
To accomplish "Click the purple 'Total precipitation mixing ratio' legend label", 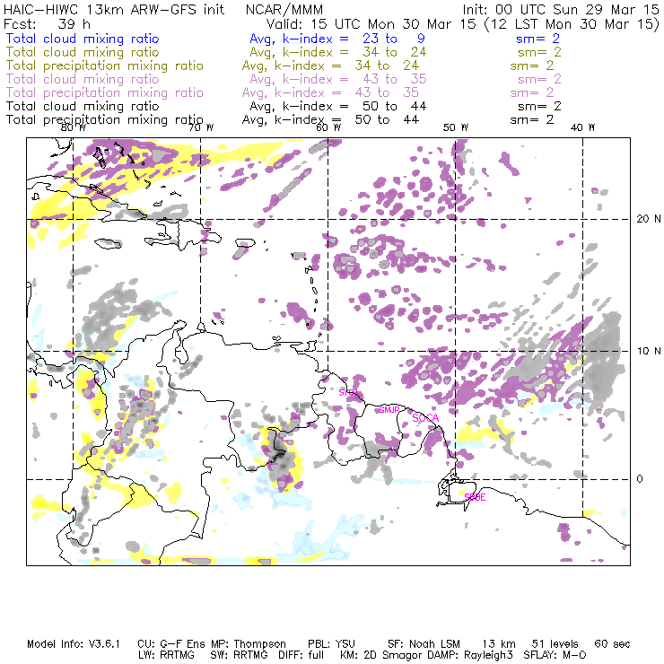I will (105, 92).
